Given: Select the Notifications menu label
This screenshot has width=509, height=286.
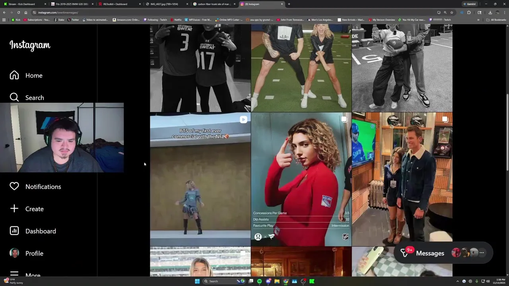Looking at the screenshot, I should [43, 187].
